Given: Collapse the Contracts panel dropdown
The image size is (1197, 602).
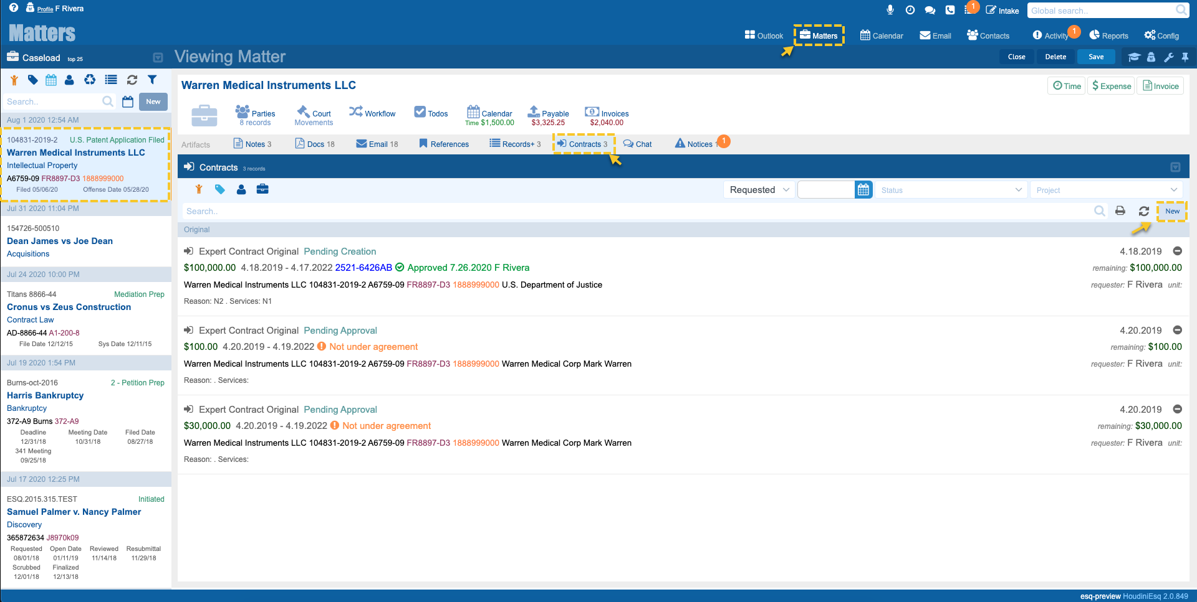Looking at the screenshot, I should point(1175,167).
